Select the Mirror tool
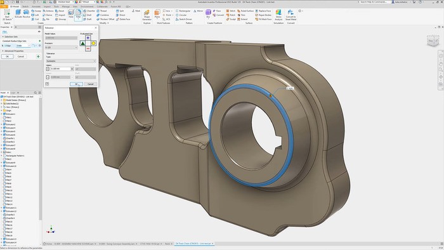444x250 pixels. point(198,11)
